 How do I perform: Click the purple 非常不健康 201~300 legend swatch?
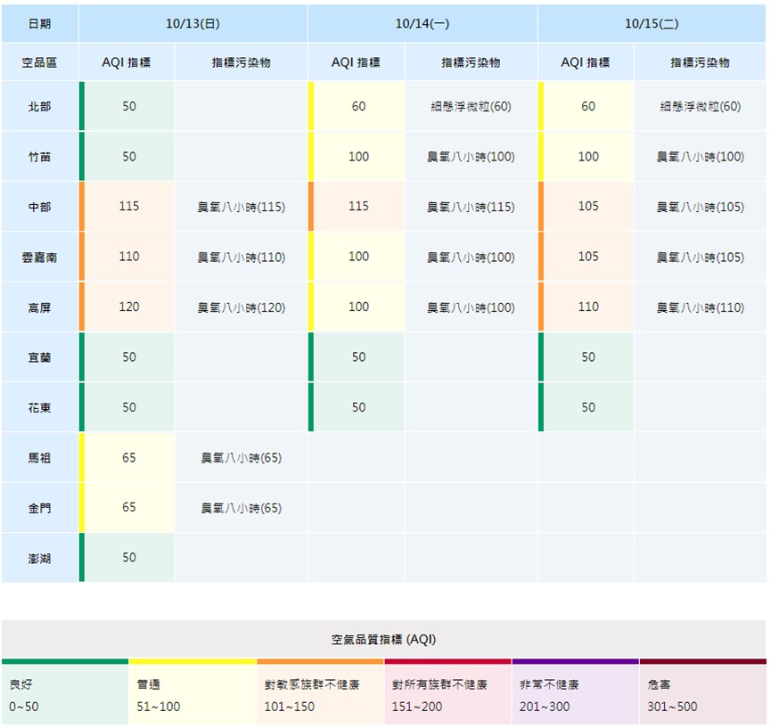(575, 694)
